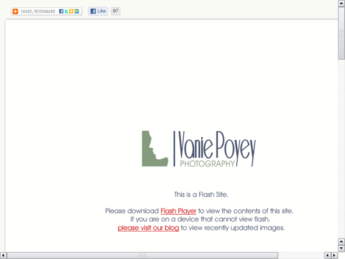Click the horizontal scrollbar left arrow at far left
This screenshot has width=345, height=259.
(3, 256)
